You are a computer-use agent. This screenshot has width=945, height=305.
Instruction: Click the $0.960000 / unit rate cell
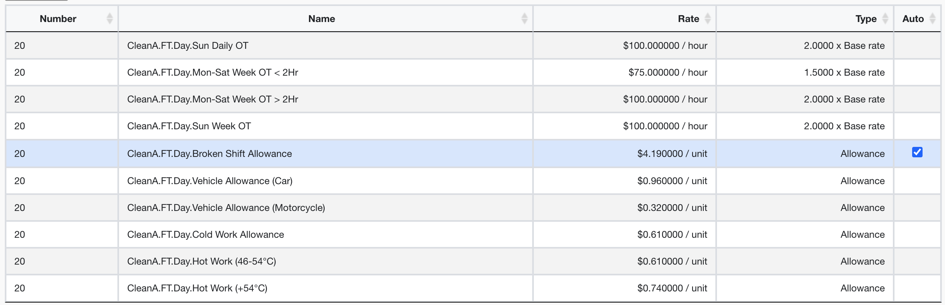tap(672, 181)
